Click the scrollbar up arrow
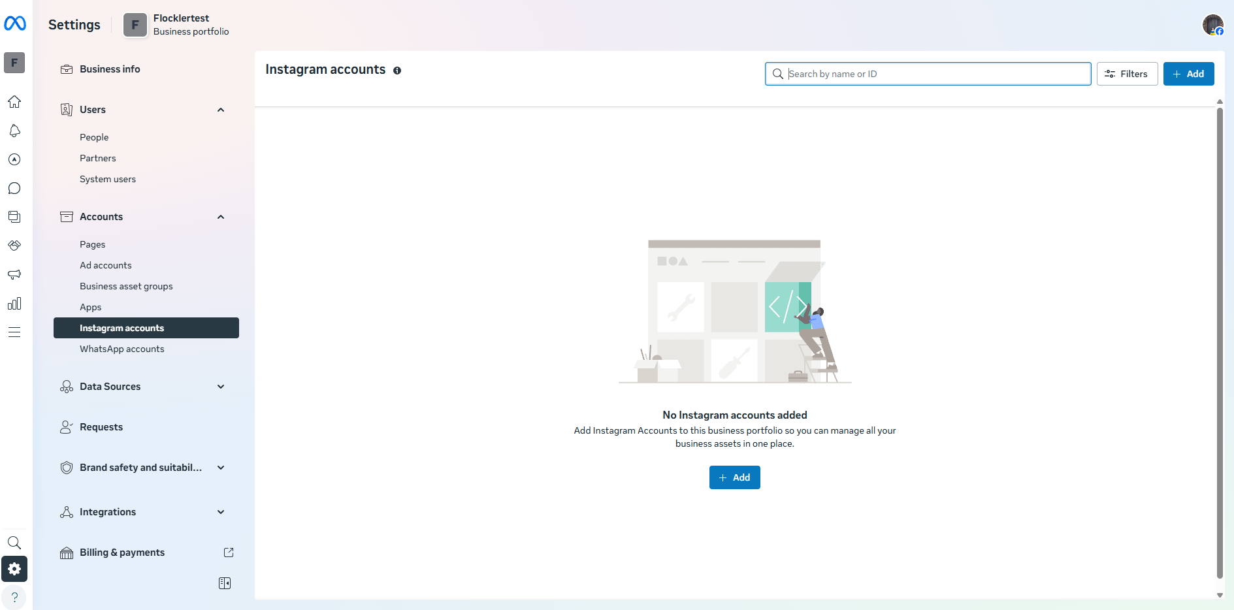 coord(1220,102)
